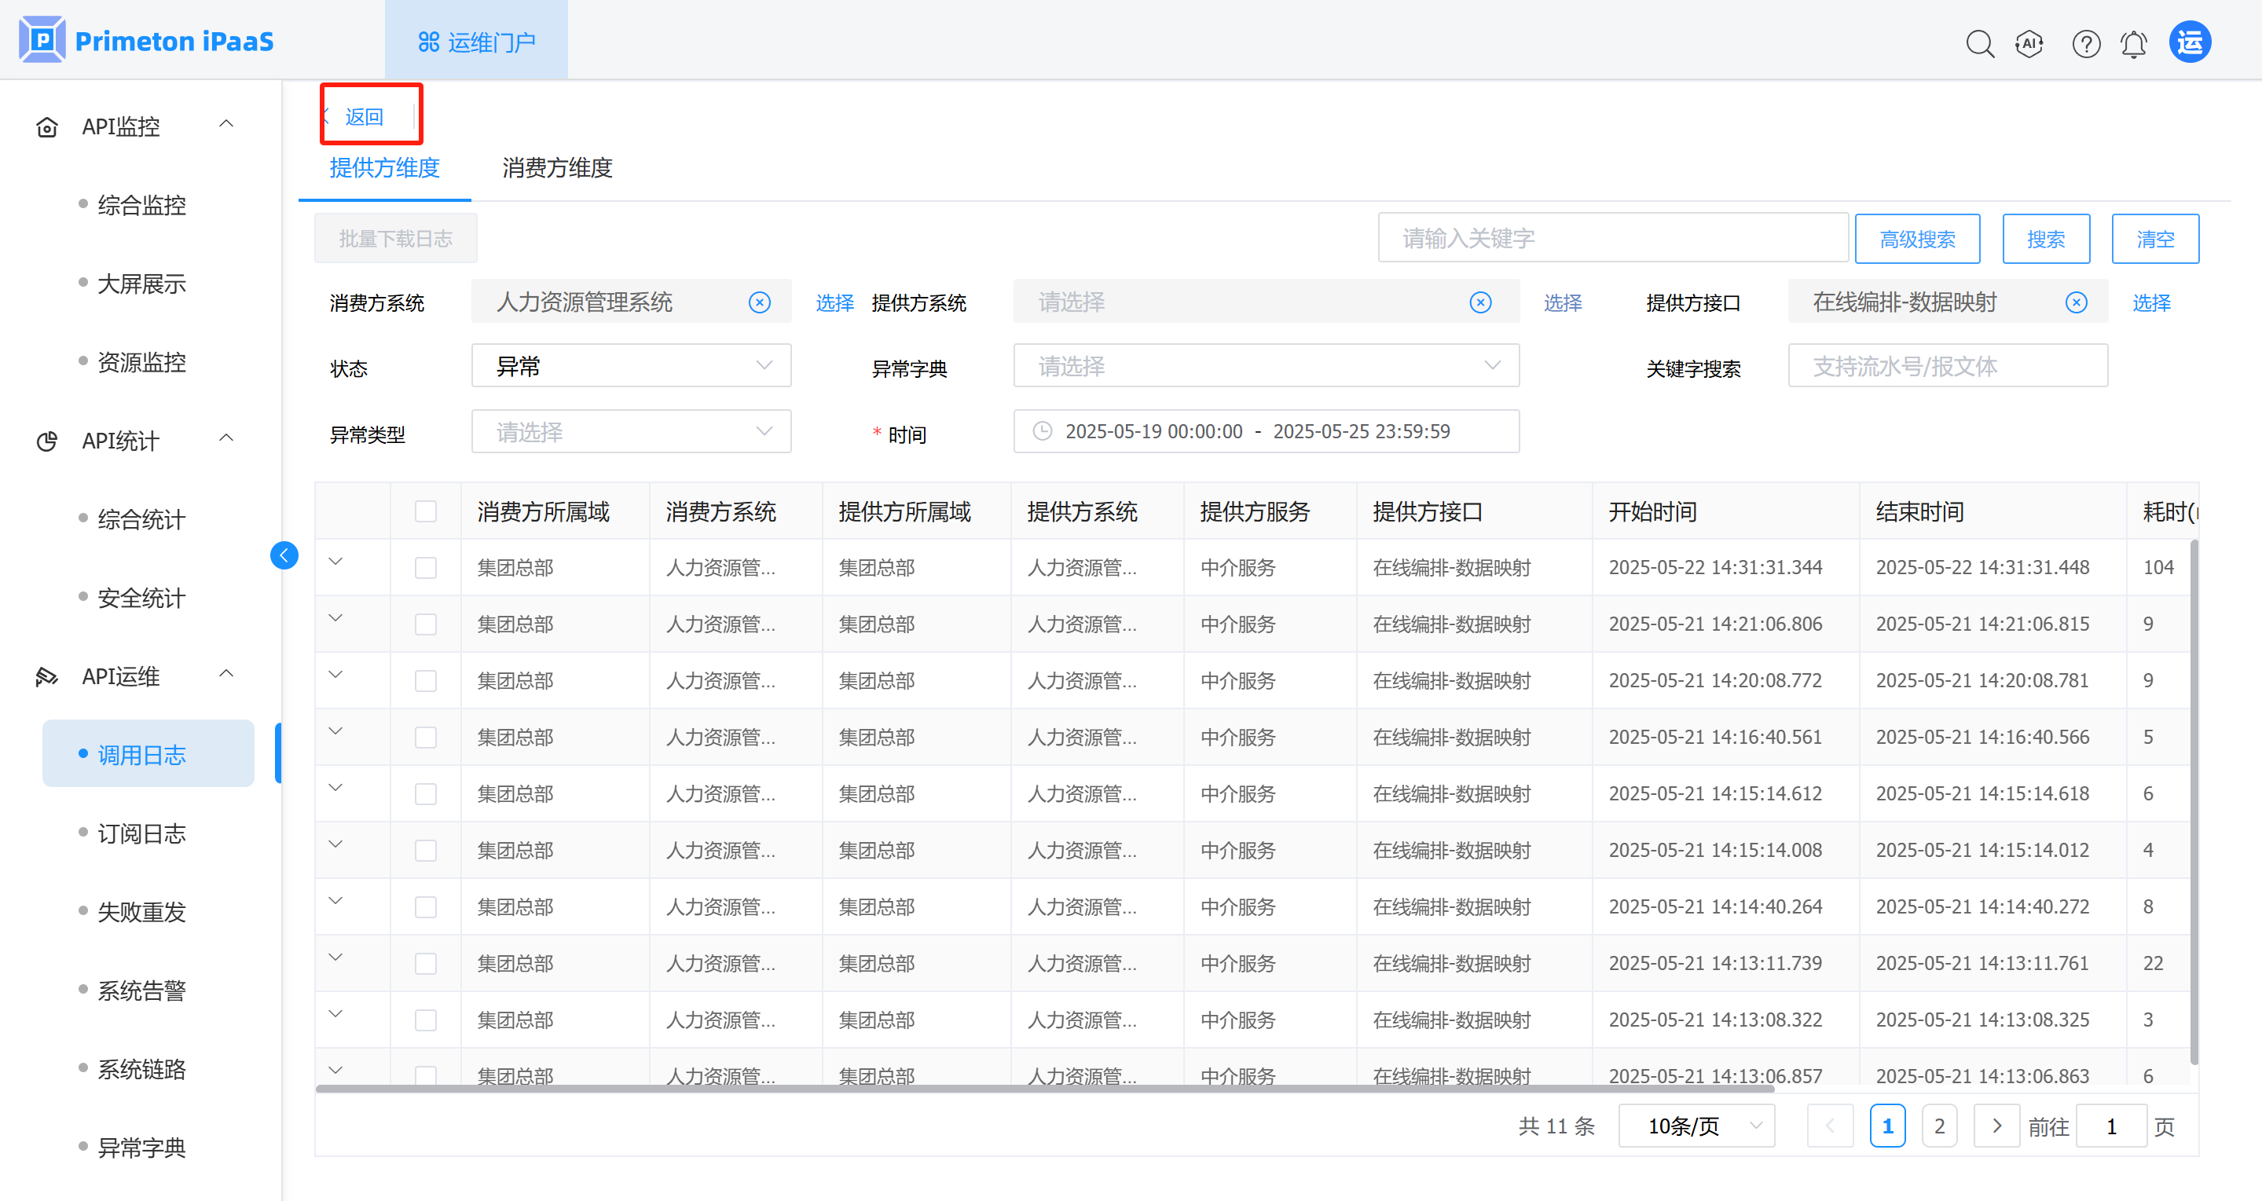The width and height of the screenshot is (2262, 1201).
Task: Open 订阅日志 in the sidebar
Action: [x=141, y=833]
